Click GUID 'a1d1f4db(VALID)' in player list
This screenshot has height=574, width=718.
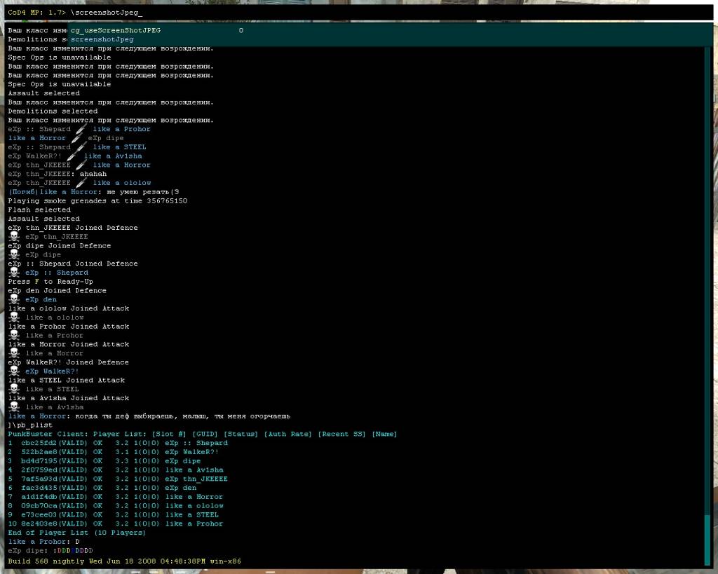pos(54,497)
